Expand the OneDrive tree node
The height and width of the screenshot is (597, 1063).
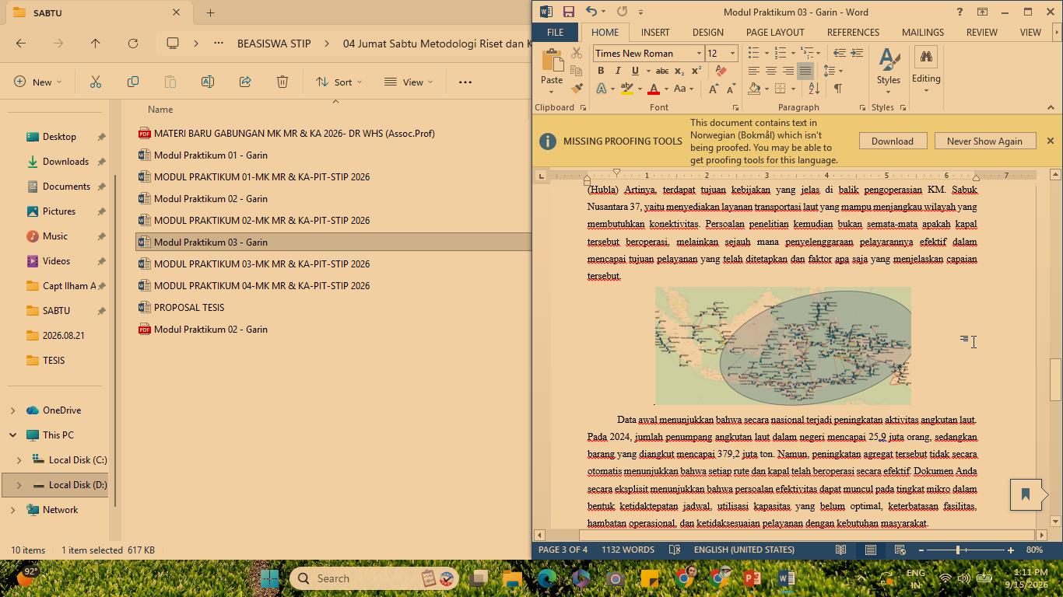(12, 410)
